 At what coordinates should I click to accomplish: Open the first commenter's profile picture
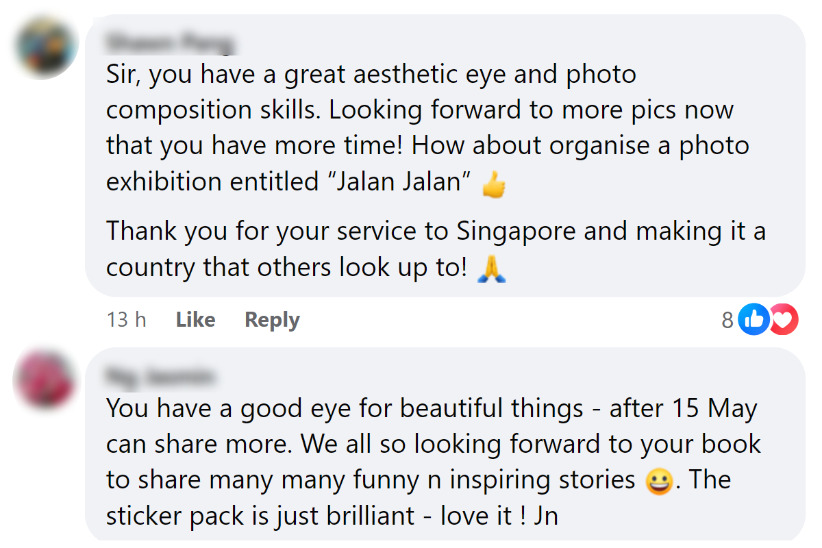click(x=45, y=47)
